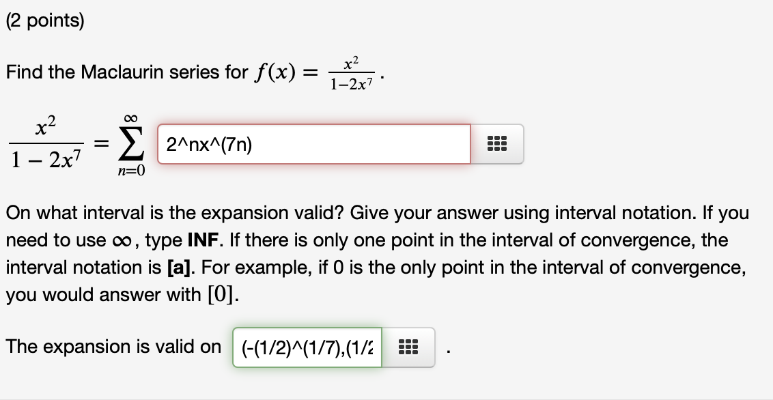Select the text 2^nx^(7n) in the answer box
Viewport: 773px width, 400px height.
208,143
